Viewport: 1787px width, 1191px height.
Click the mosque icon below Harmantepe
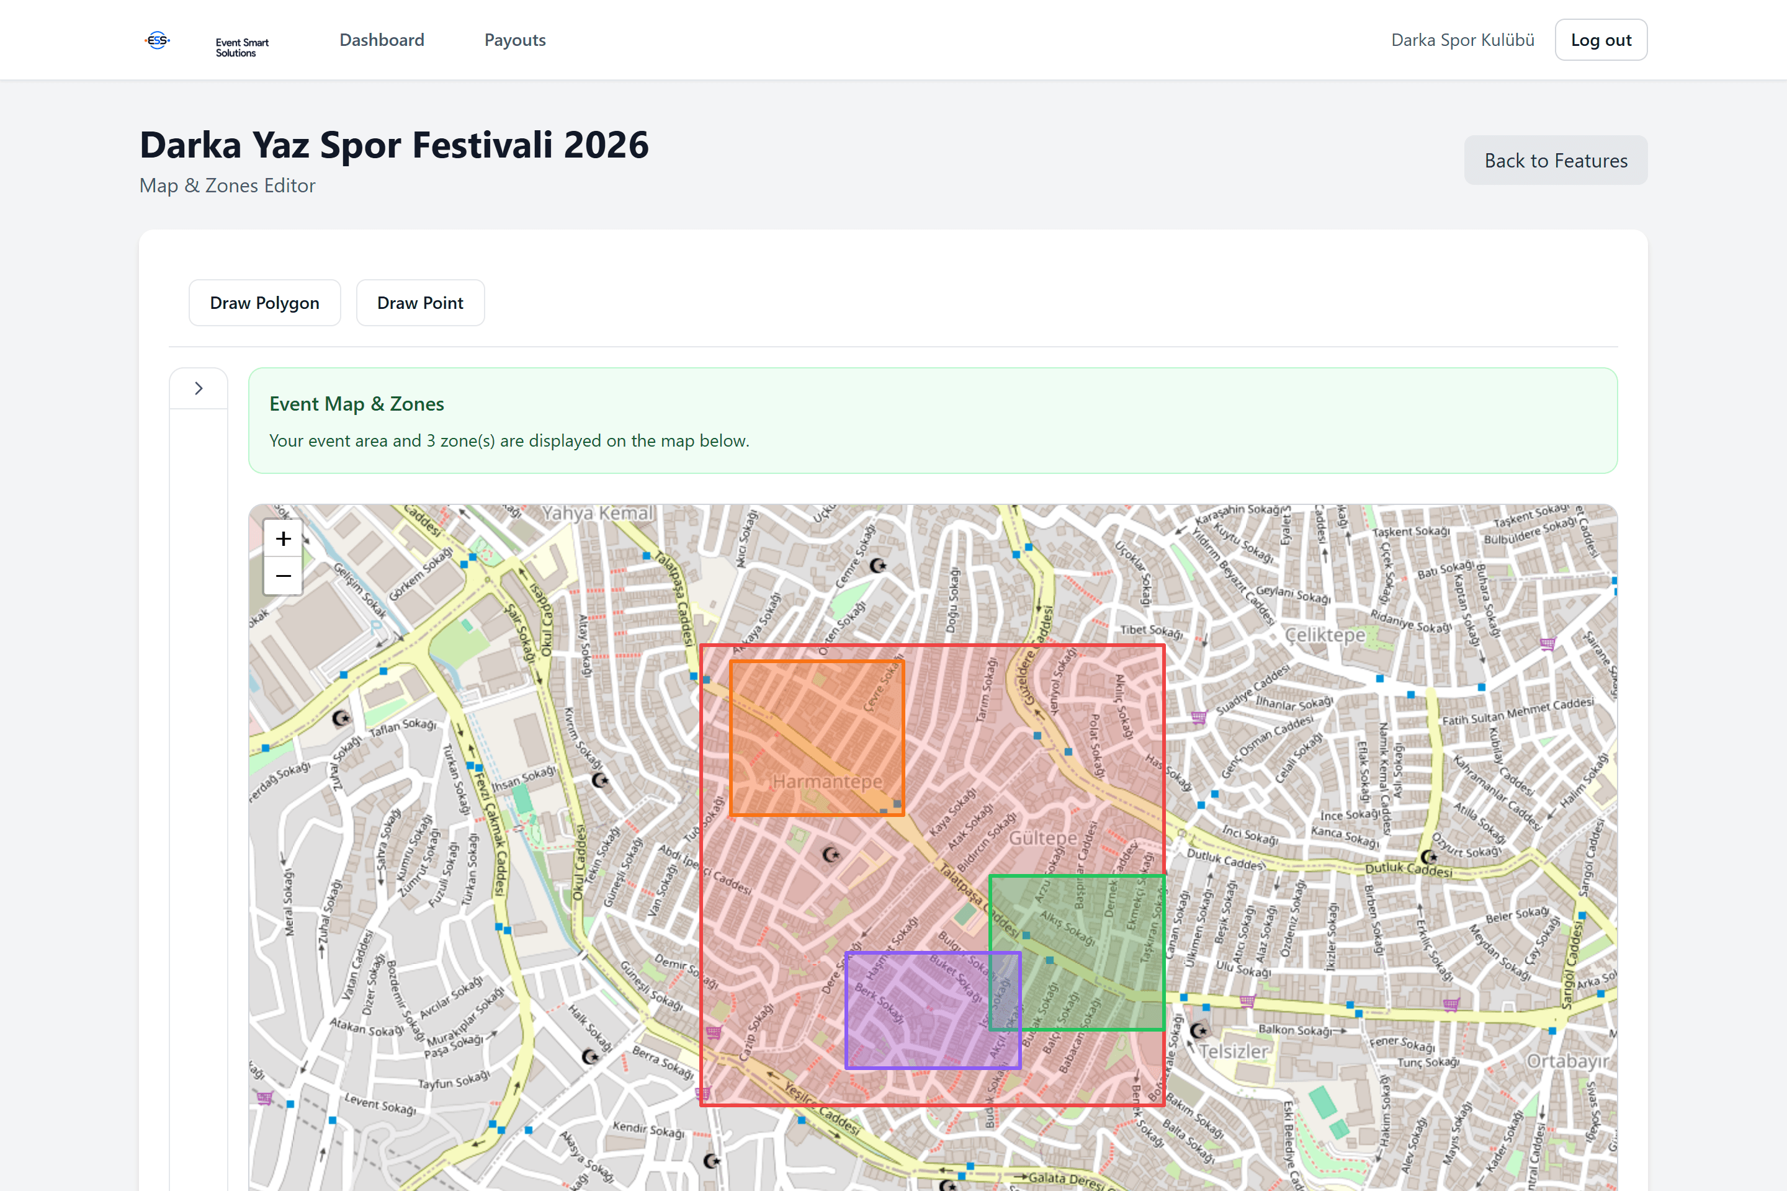[x=831, y=855]
